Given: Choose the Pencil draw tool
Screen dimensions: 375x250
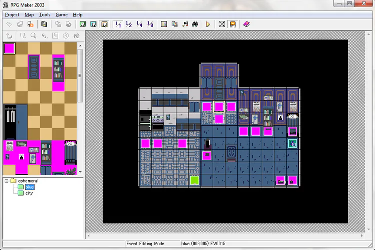Looking at the screenshot, I should tap(44, 36).
